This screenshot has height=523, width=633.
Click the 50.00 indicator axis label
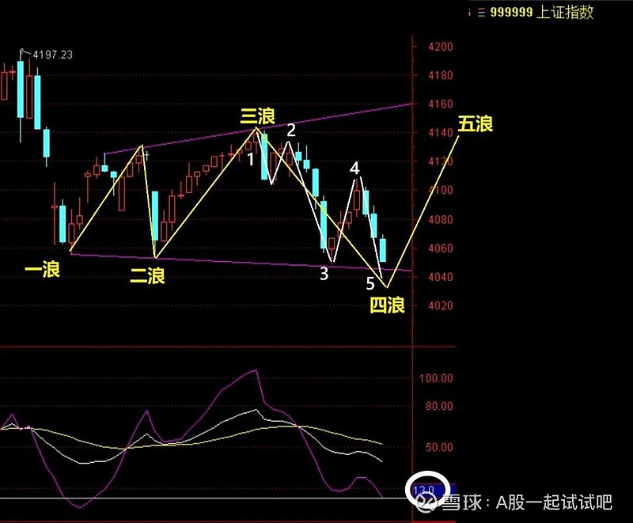[439, 447]
